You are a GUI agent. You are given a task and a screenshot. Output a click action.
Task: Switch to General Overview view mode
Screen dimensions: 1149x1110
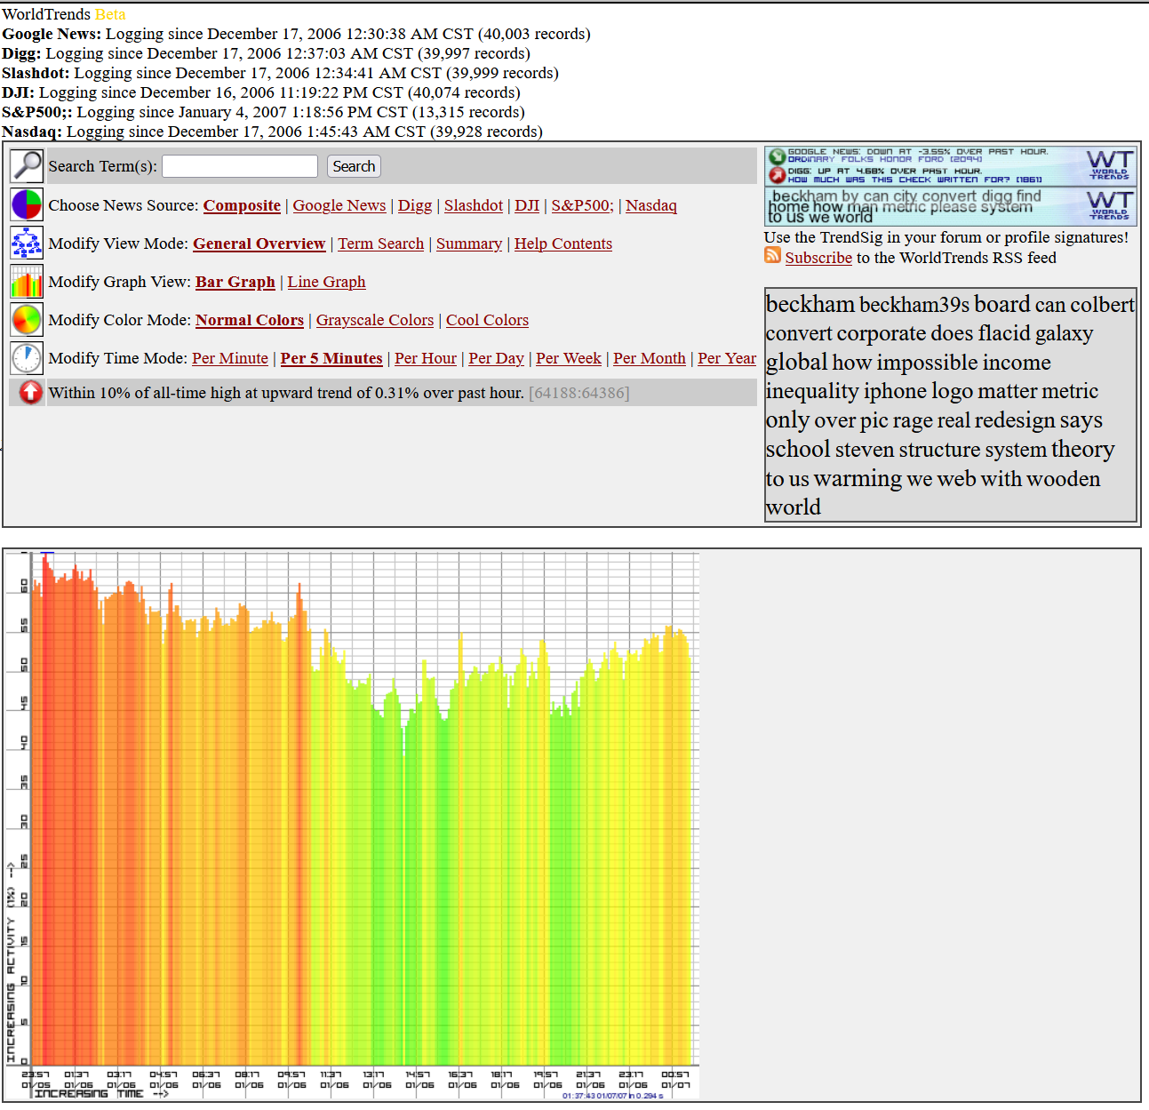click(x=259, y=244)
